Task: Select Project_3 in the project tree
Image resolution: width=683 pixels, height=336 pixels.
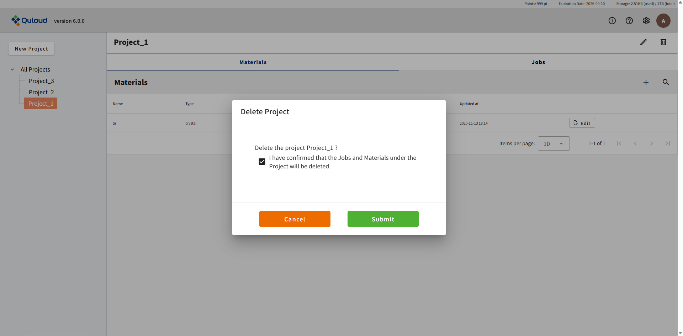Action: pyautogui.click(x=41, y=81)
